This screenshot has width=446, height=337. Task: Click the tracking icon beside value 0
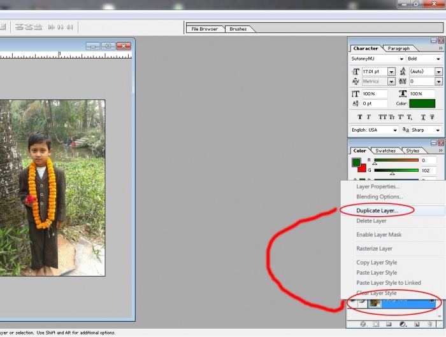pyautogui.click(x=403, y=81)
